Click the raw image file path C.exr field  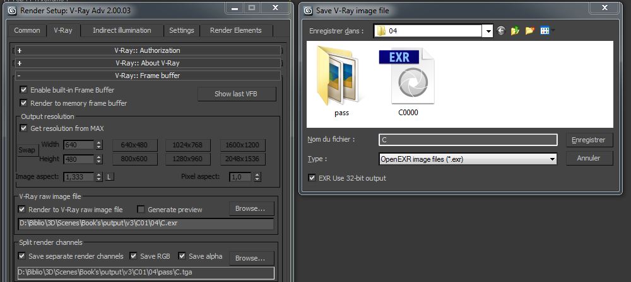coord(146,223)
